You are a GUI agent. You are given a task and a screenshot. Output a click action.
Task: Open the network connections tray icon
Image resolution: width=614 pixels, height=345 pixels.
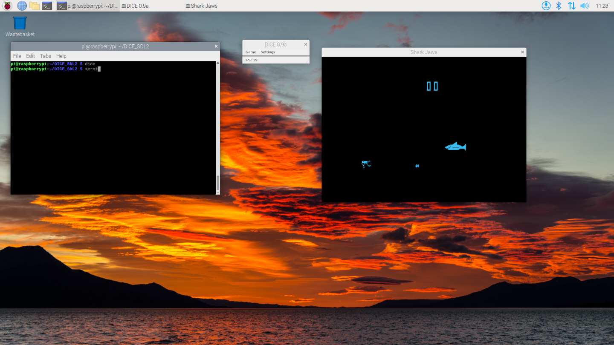point(571,6)
